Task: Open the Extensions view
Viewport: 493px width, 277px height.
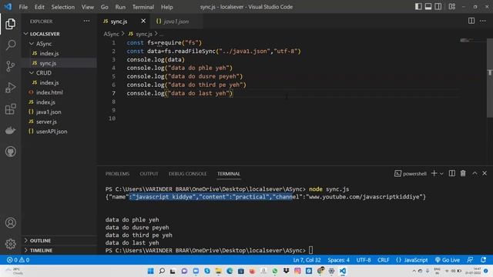Action: pos(10,109)
